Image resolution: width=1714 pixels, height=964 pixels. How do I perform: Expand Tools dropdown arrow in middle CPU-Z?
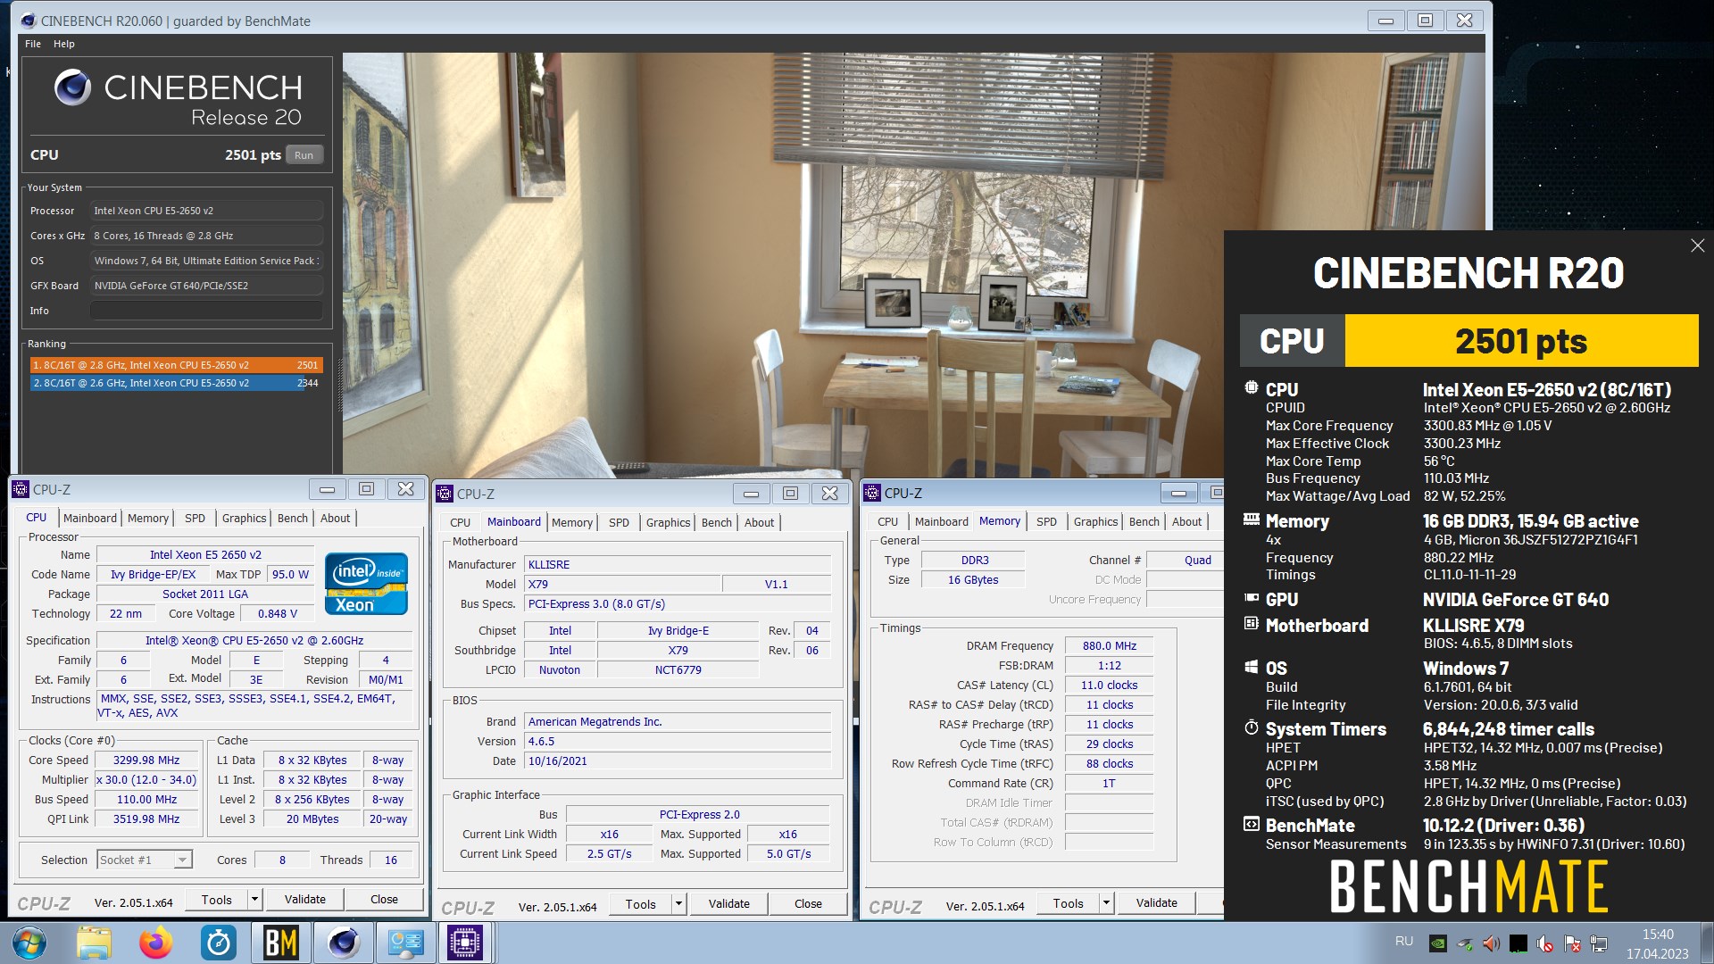678,904
